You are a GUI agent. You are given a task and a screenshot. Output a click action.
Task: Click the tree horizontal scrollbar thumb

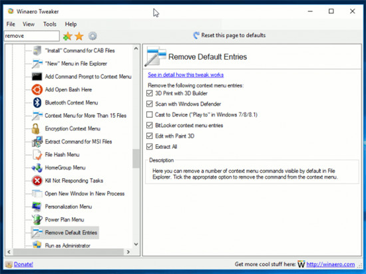(68, 252)
